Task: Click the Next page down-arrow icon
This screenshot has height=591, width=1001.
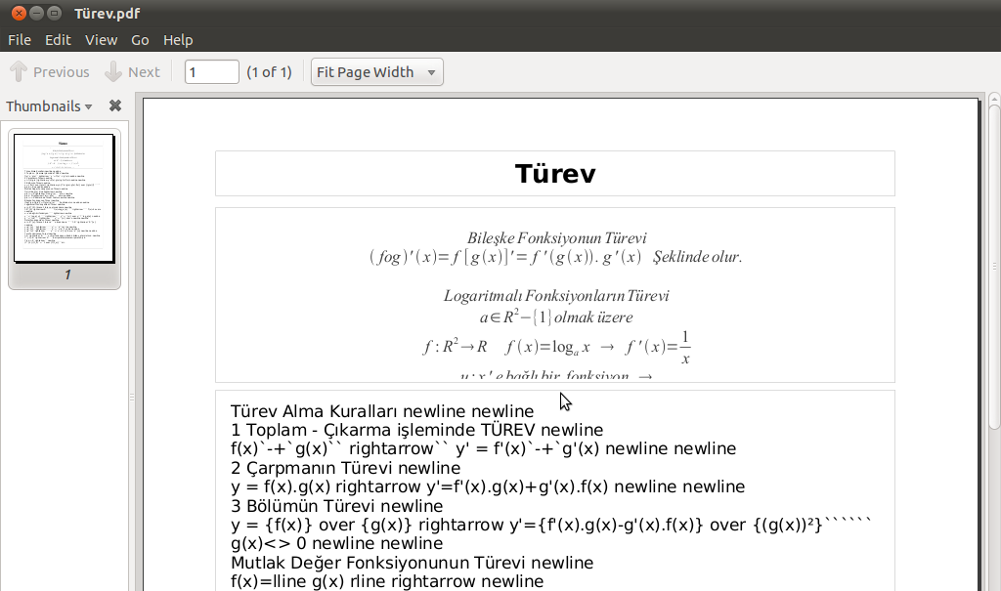Action: coord(113,72)
